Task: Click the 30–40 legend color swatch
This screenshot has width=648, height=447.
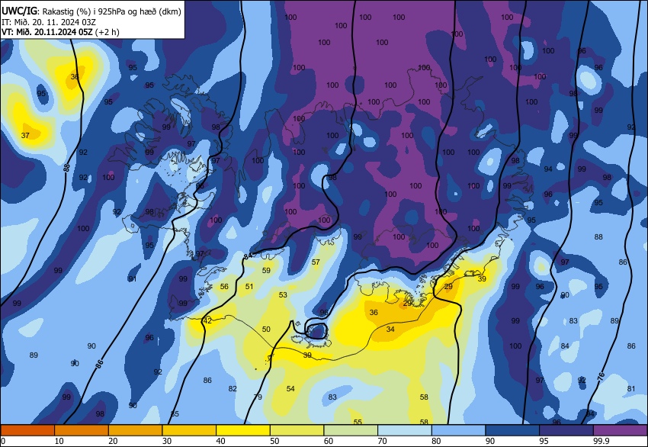Action: click(189, 430)
